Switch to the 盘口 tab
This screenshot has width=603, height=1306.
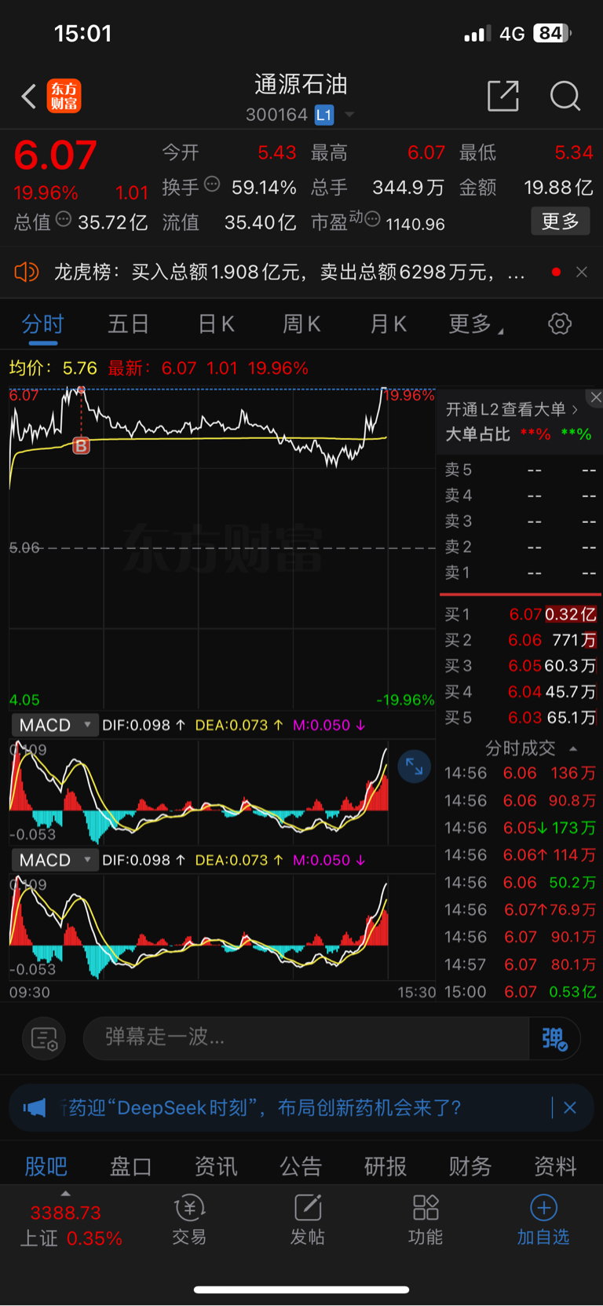pos(131,1166)
